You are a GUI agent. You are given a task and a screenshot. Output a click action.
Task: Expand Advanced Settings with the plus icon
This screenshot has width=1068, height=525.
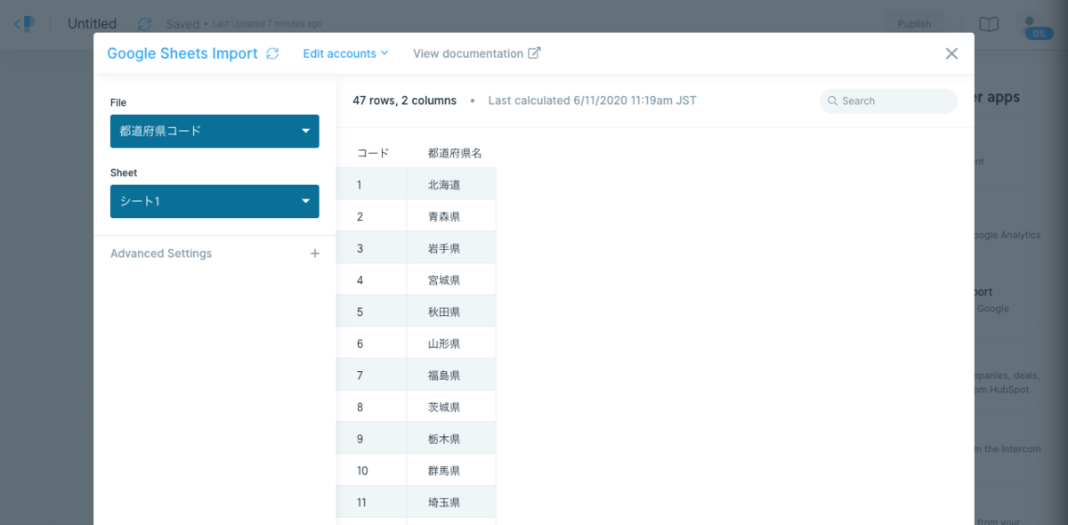click(314, 254)
